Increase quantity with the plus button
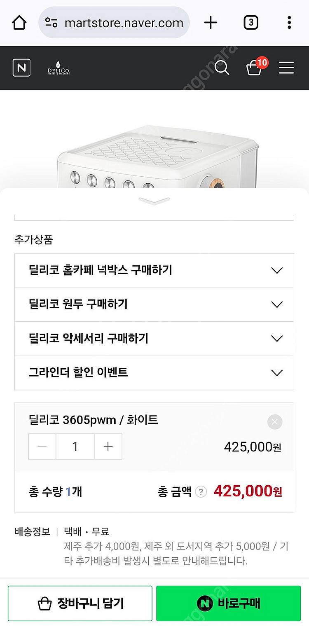Screen dimensions: 309x629 point(108,447)
